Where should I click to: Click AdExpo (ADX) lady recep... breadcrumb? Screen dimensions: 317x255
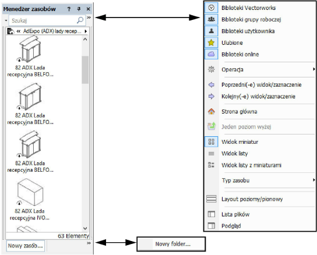[x=52, y=31]
